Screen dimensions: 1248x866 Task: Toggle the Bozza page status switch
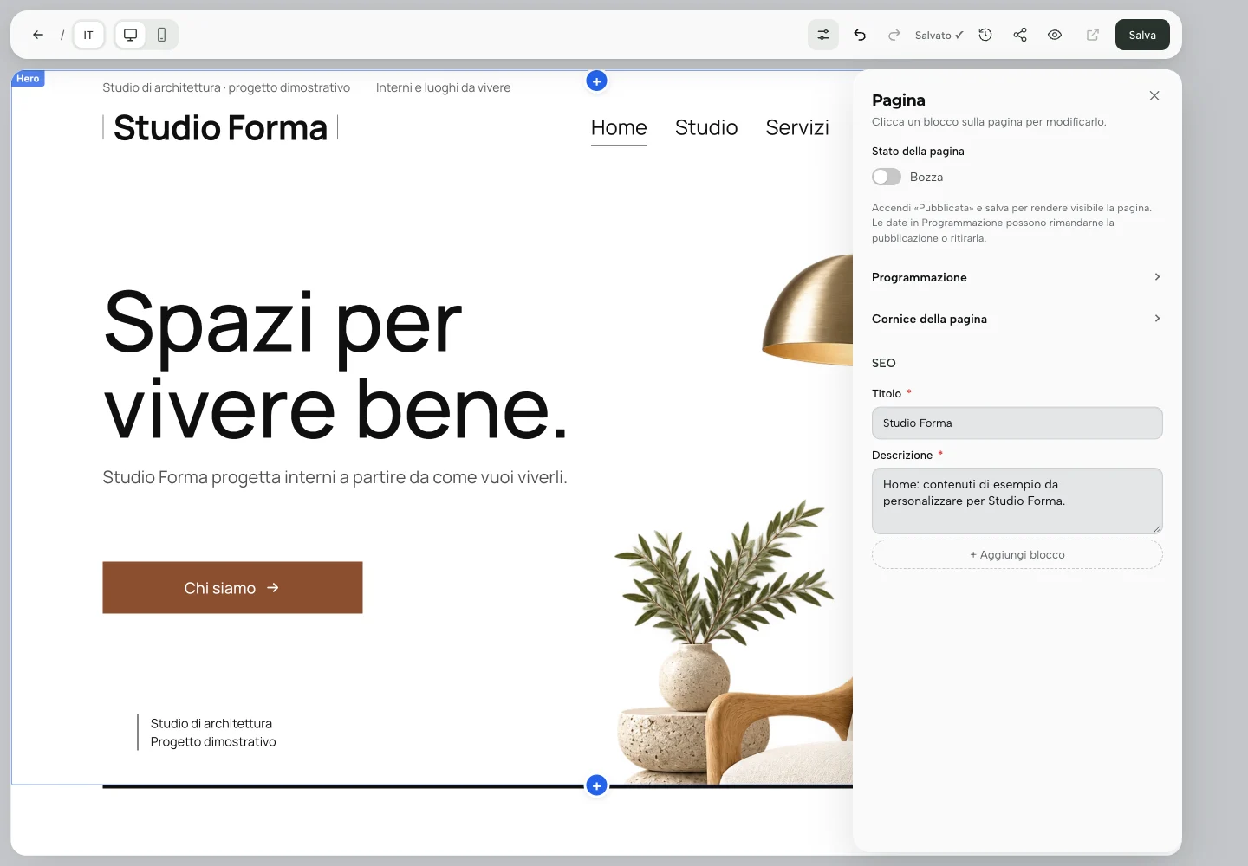(887, 177)
